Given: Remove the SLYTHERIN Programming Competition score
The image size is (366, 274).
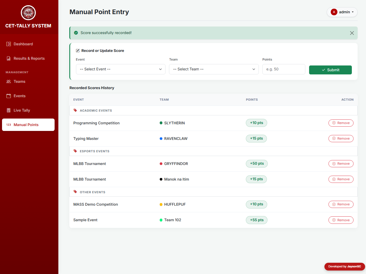Looking at the screenshot, I should pos(341,123).
